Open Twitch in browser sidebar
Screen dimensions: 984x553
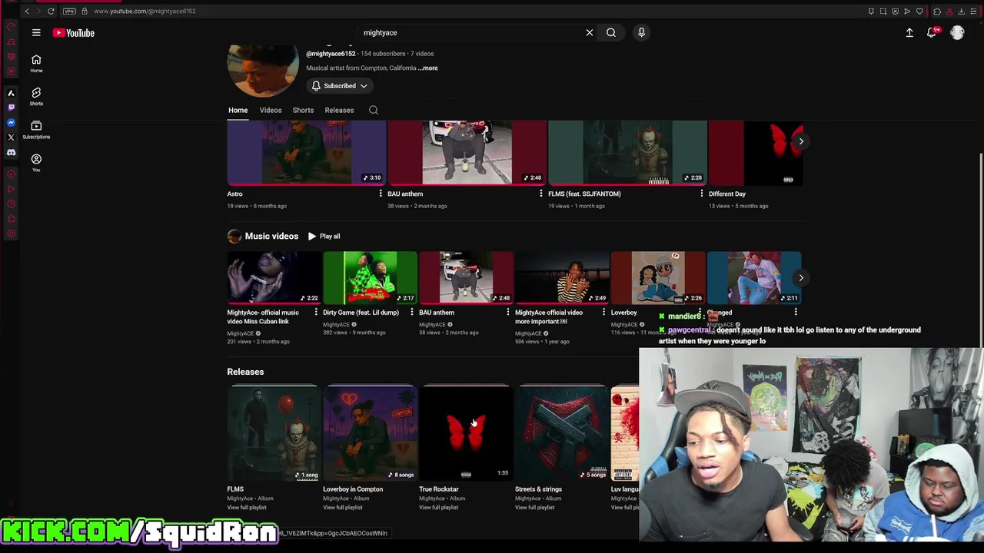tap(11, 108)
